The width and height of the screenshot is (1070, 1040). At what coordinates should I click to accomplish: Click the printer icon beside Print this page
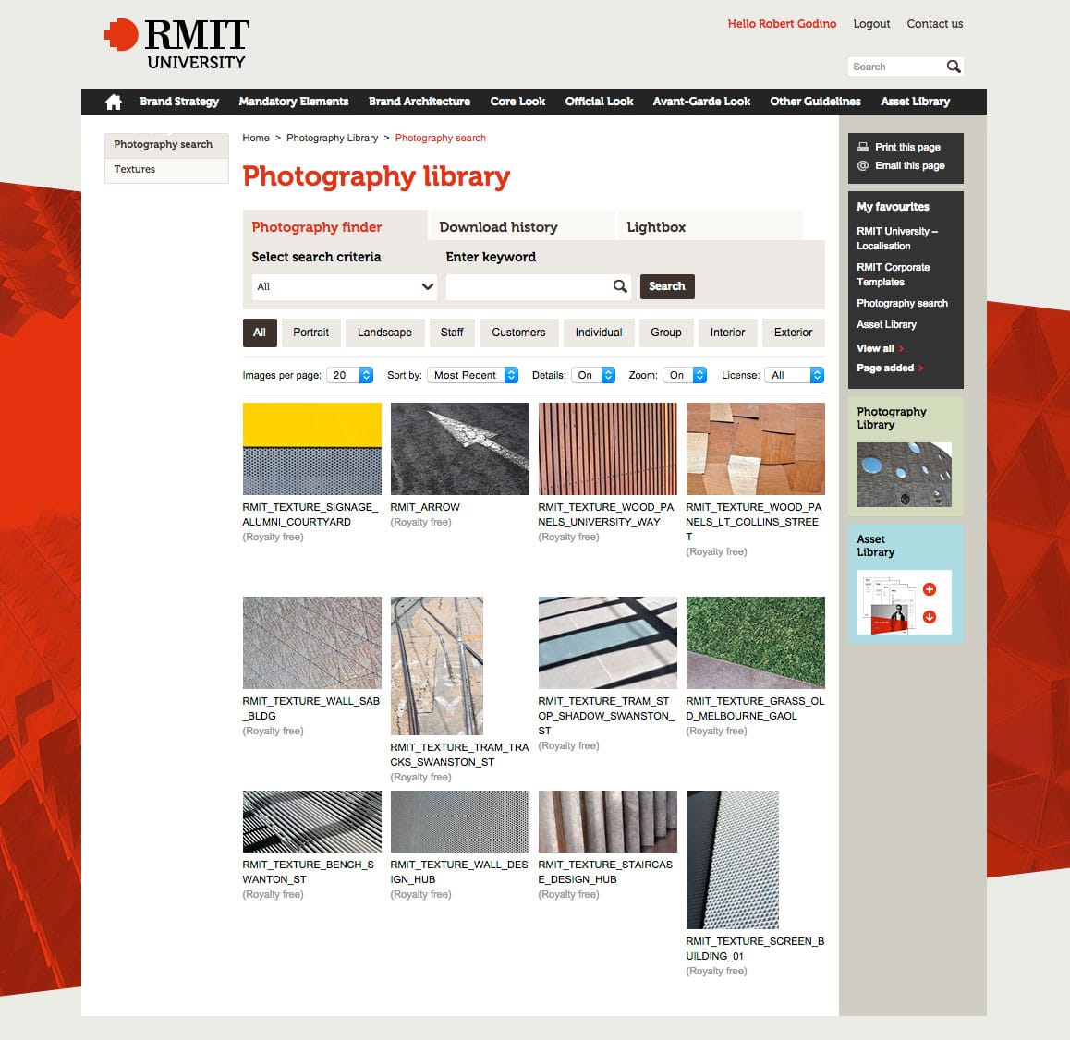tap(863, 147)
